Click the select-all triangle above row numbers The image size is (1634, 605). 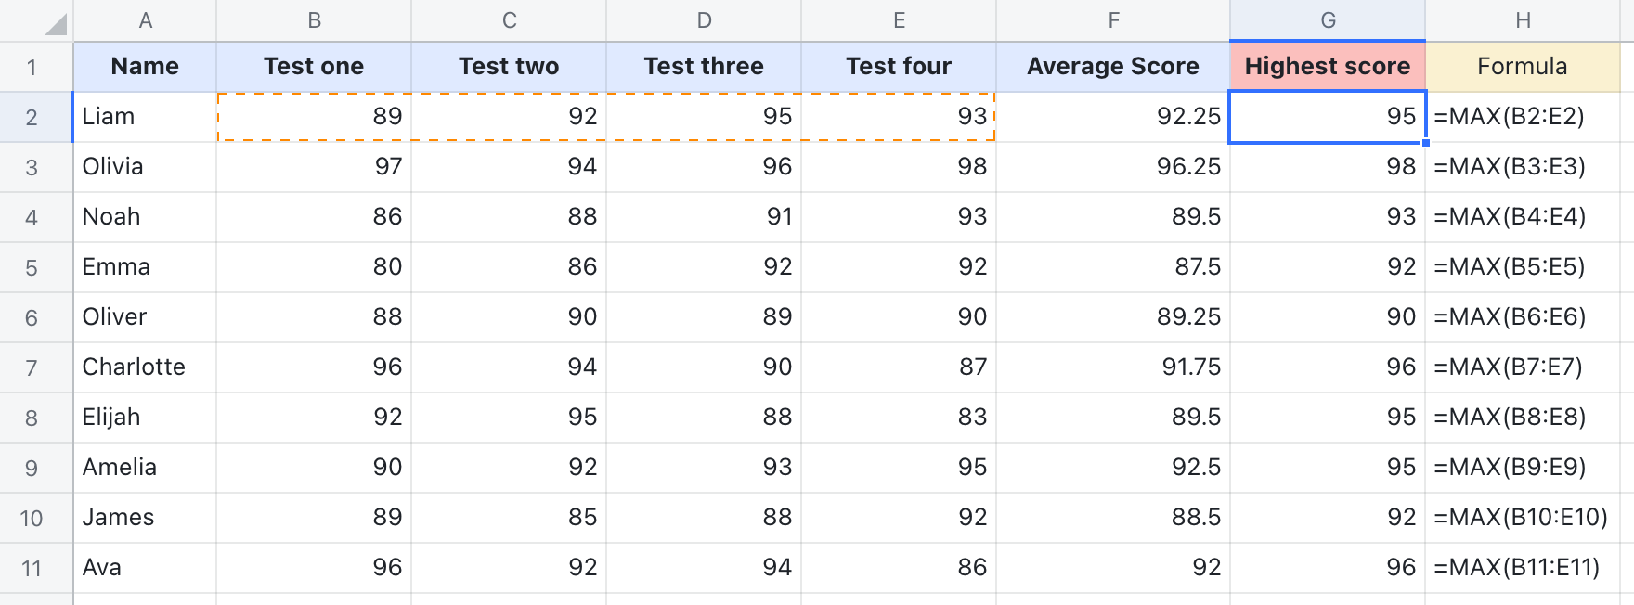pos(35,19)
